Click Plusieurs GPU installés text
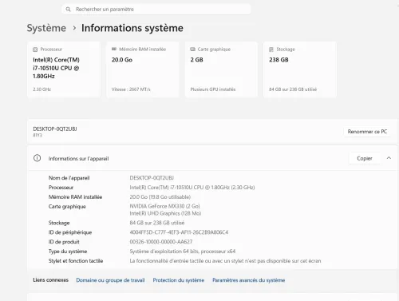This screenshot has width=399, height=301. point(213,89)
